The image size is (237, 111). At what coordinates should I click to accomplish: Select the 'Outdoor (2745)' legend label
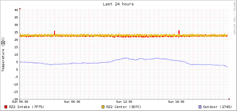tap(217, 107)
